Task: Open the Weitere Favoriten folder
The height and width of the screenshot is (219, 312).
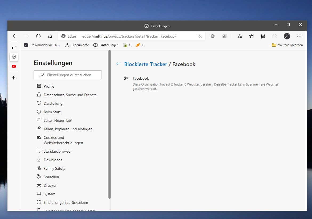Action: pyautogui.click(x=287, y=45)
